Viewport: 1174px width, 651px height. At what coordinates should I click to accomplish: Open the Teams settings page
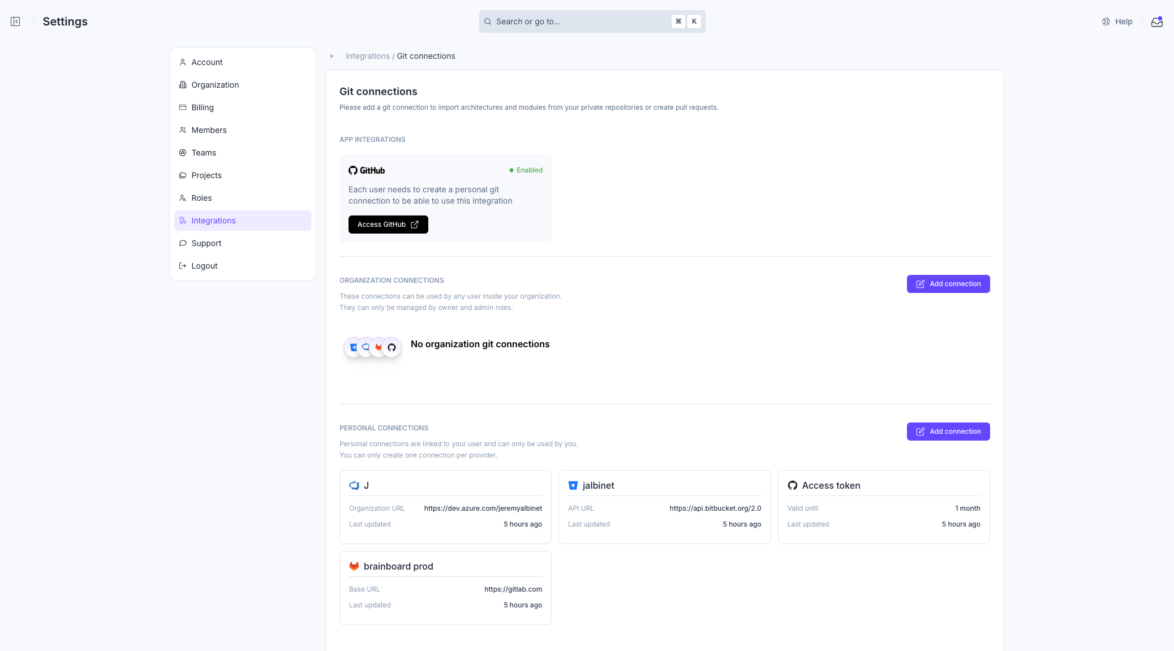tap(204, 153)
